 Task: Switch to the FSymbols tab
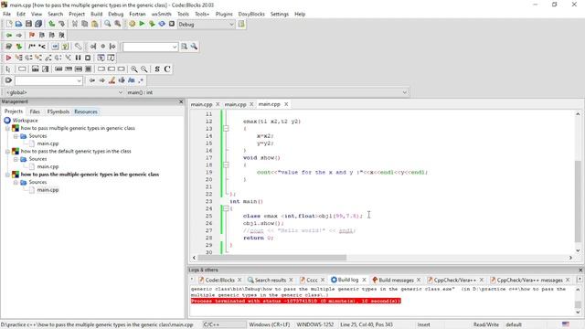[58, 111]
